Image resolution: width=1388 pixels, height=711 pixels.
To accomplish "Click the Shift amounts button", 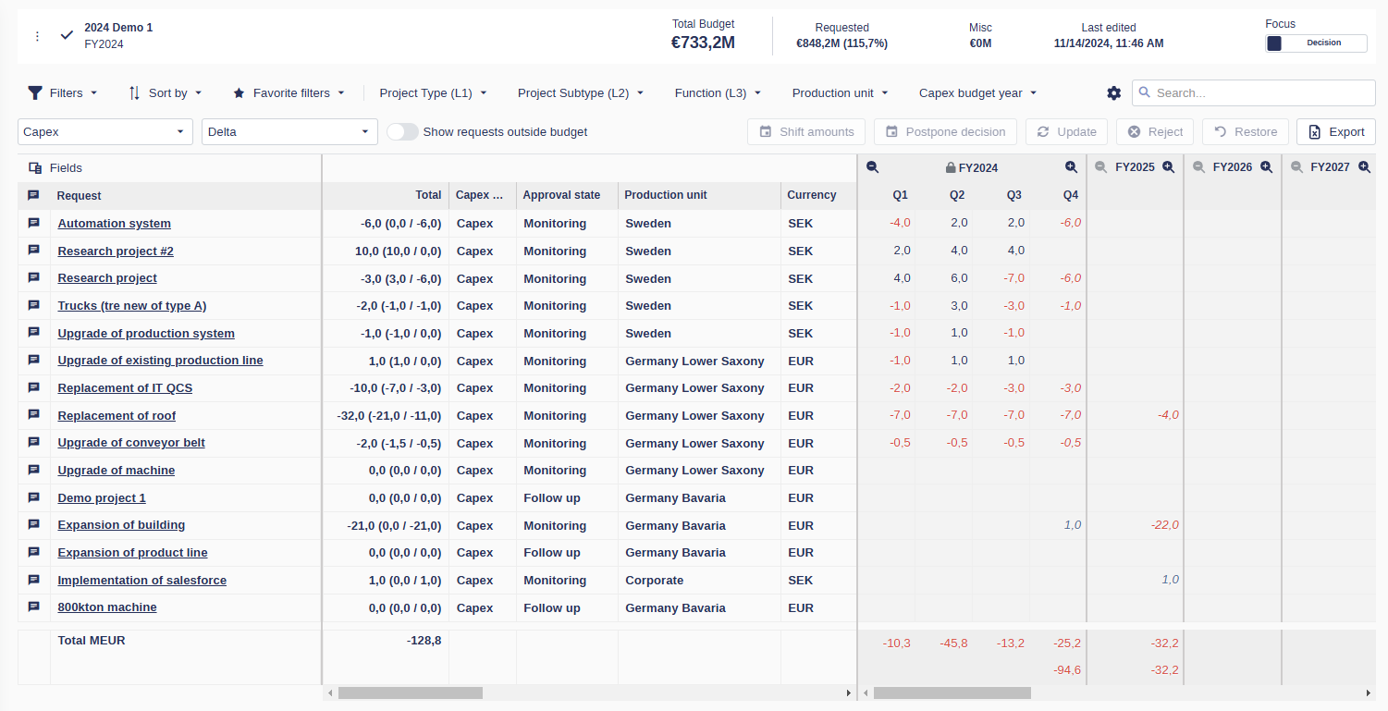I will tap(806, 131).
